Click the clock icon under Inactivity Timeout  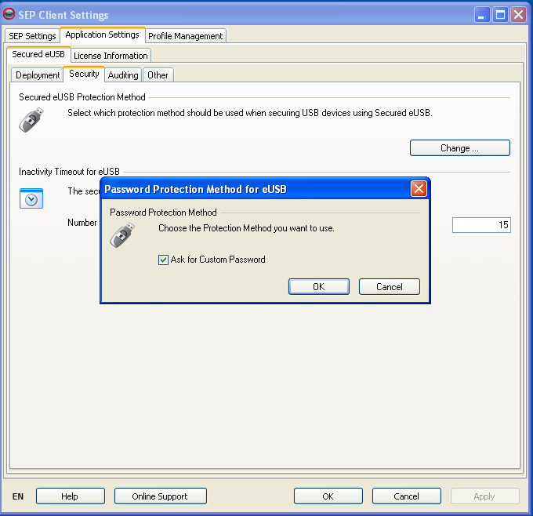(31, 198)
